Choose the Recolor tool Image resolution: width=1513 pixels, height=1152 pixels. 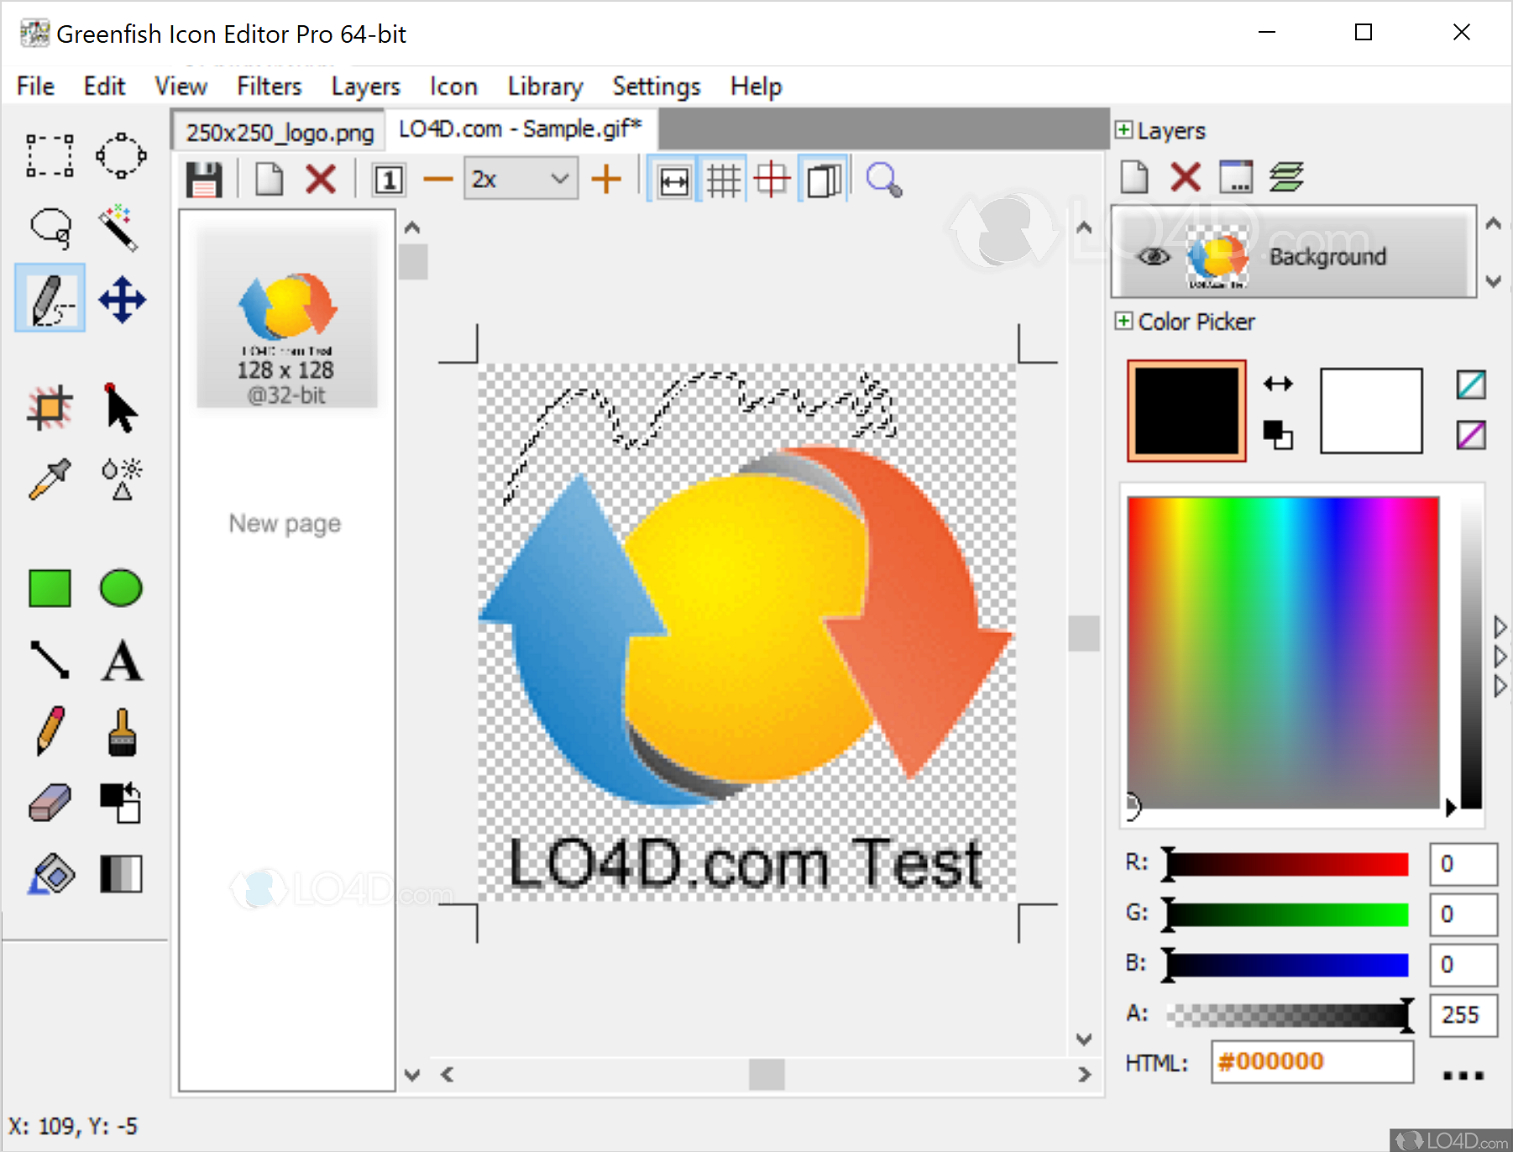coord(121,803)
